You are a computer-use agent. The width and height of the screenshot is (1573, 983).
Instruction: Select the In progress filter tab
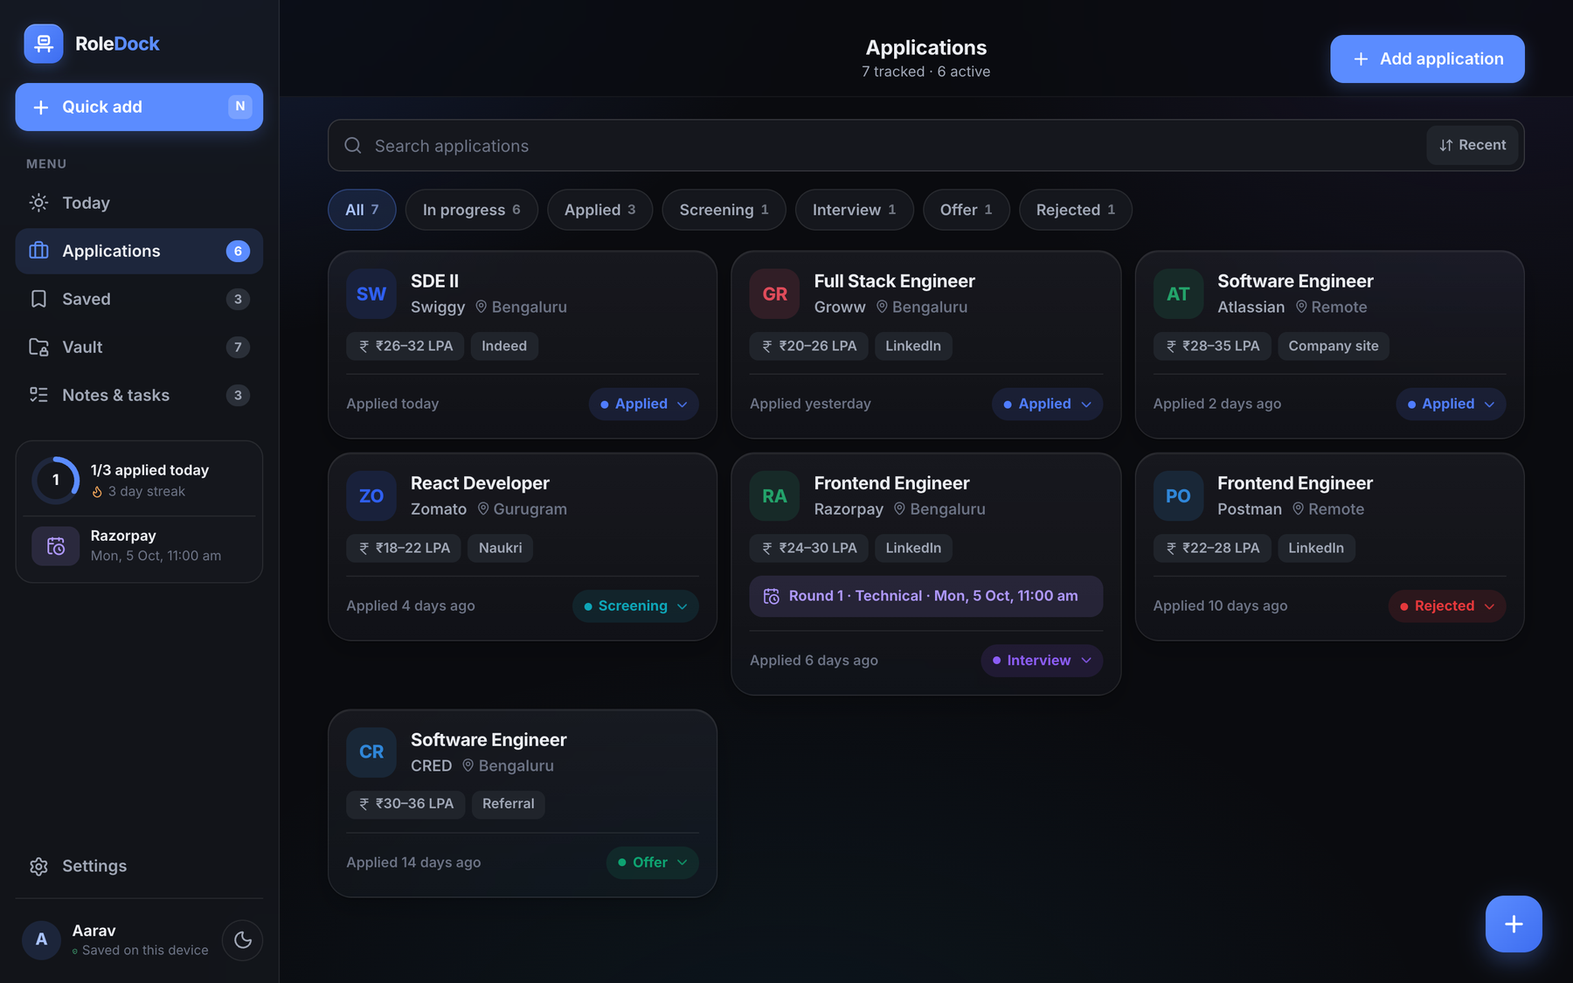[x=472, y=210]
